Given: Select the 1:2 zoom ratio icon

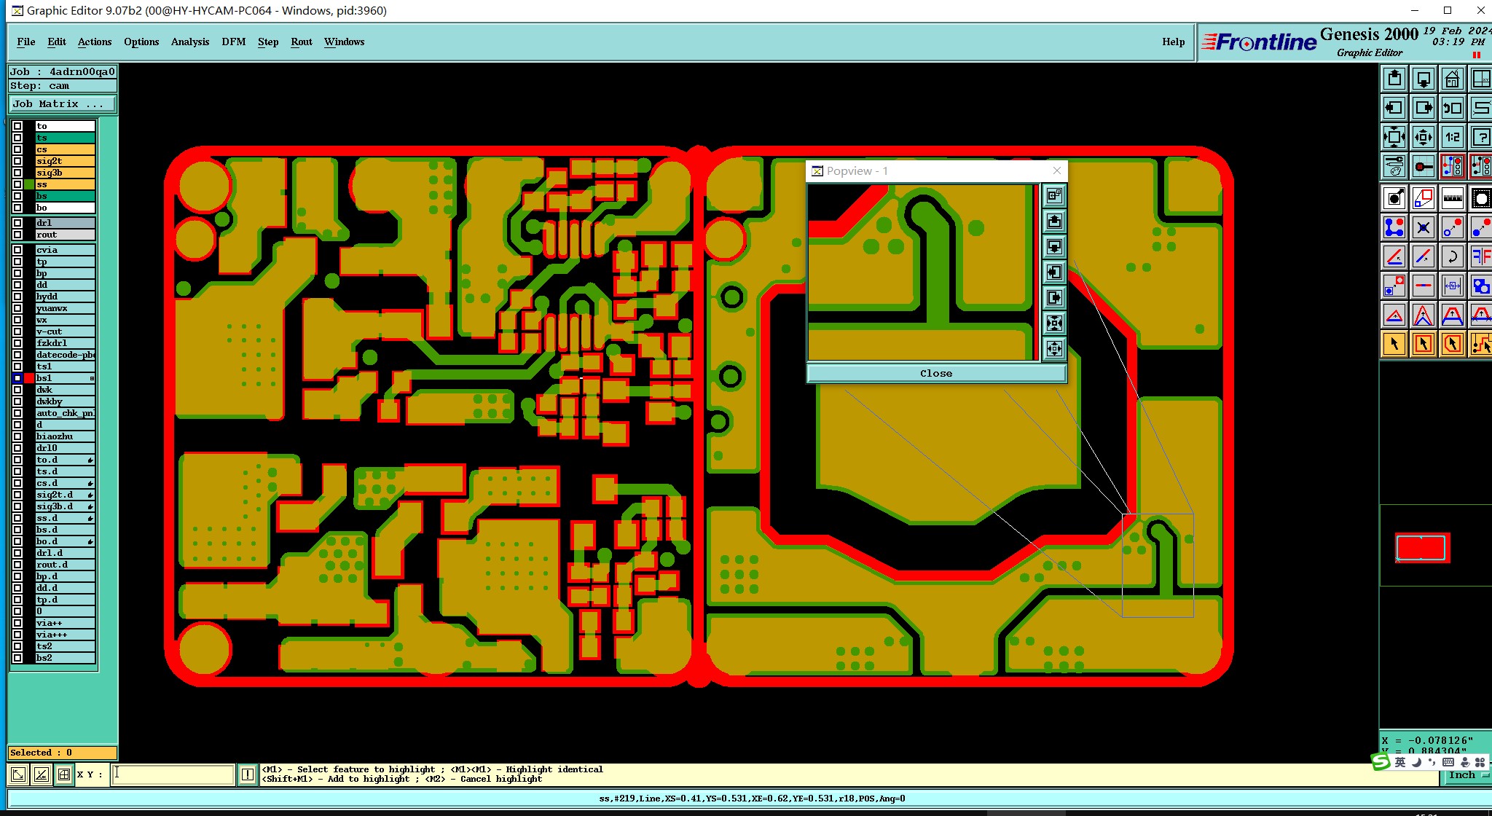Looking at the screenshot, I should coord(1452,137).
